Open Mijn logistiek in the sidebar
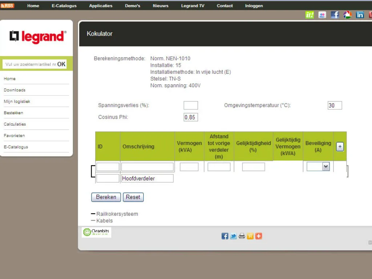The height and width of the screenshot is (279, 372). (x=17, y=101)
